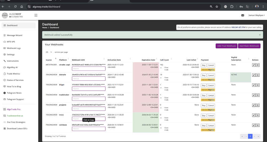This screenshot has width=267, height=142.
Task: Edit the dxtrade webhook with pencil icon
Action: click(x=254, y=75)
